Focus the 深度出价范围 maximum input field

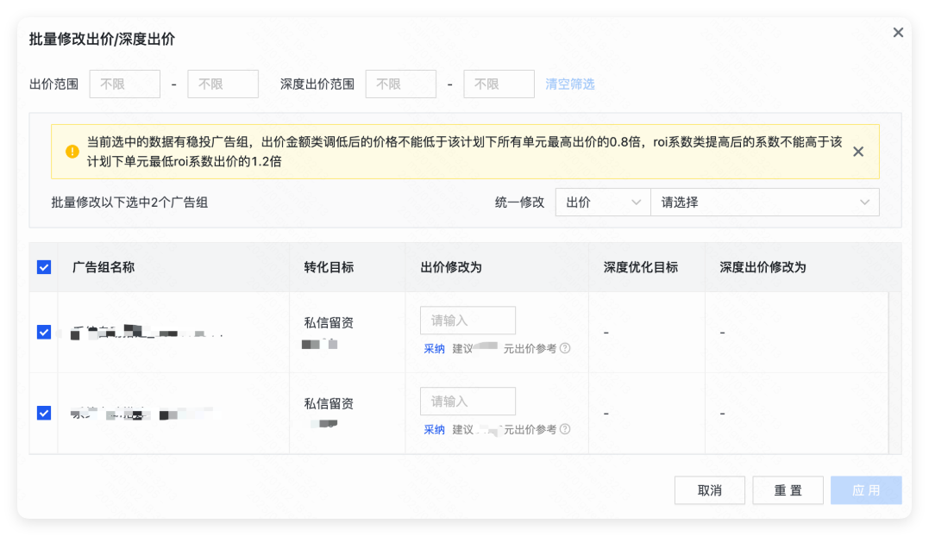pyautogui.click(x=499, y=84)
